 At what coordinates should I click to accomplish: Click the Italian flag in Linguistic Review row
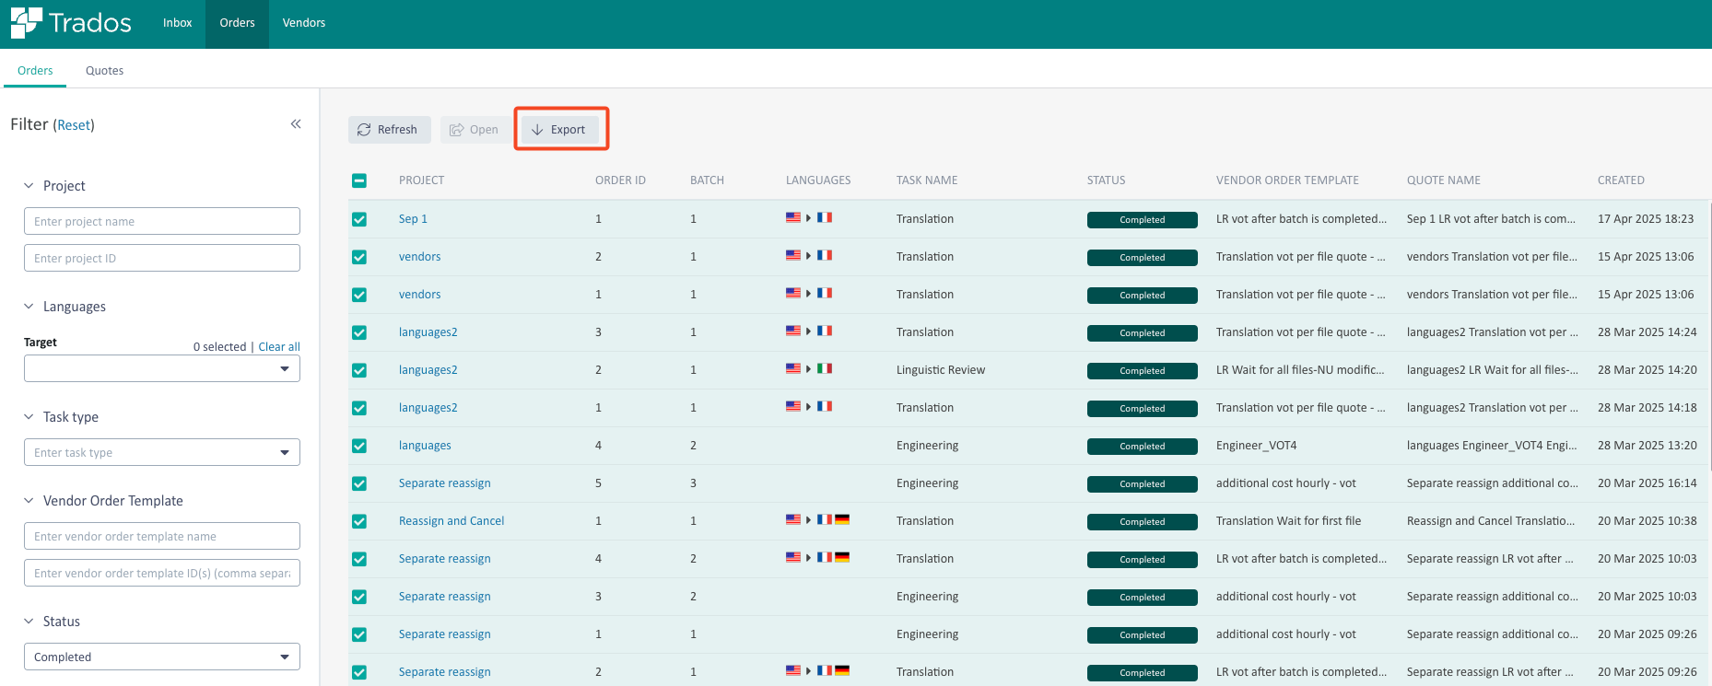825,369
